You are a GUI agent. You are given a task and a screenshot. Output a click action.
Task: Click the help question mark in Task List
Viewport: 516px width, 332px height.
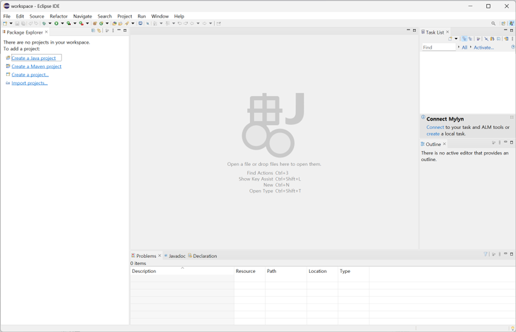513,47
